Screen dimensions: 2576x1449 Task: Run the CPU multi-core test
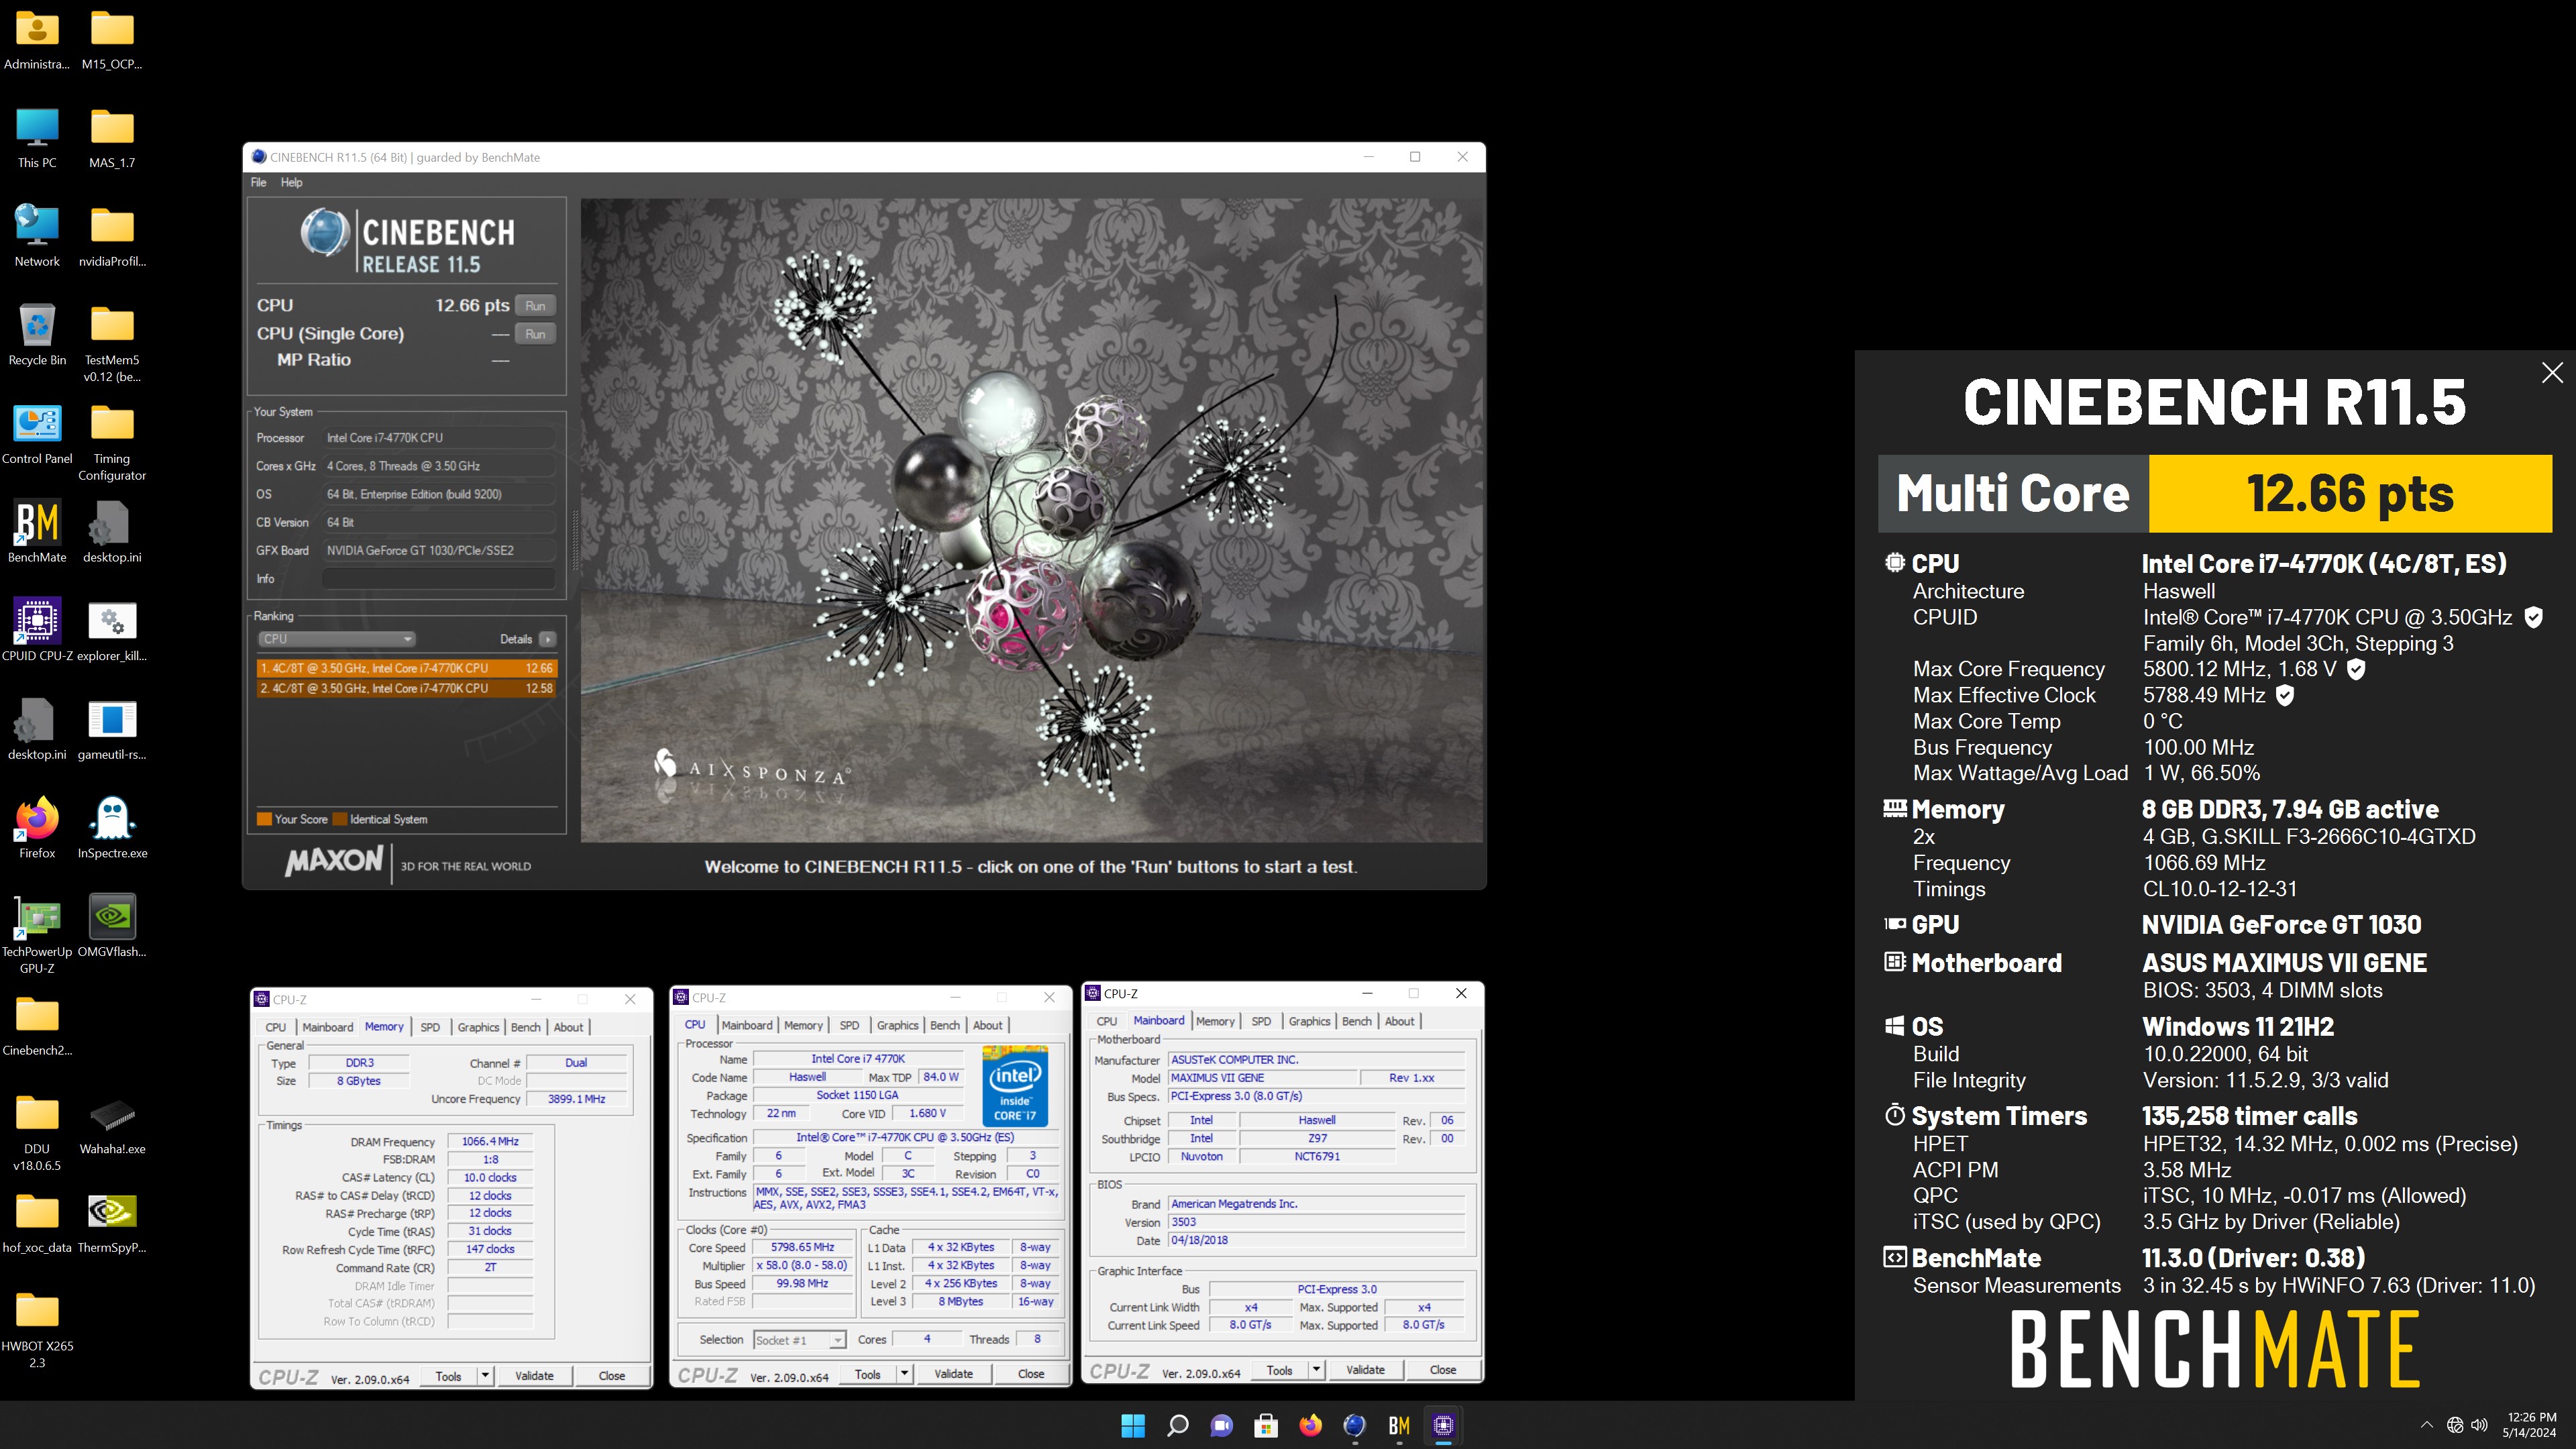tap(535, 306)
